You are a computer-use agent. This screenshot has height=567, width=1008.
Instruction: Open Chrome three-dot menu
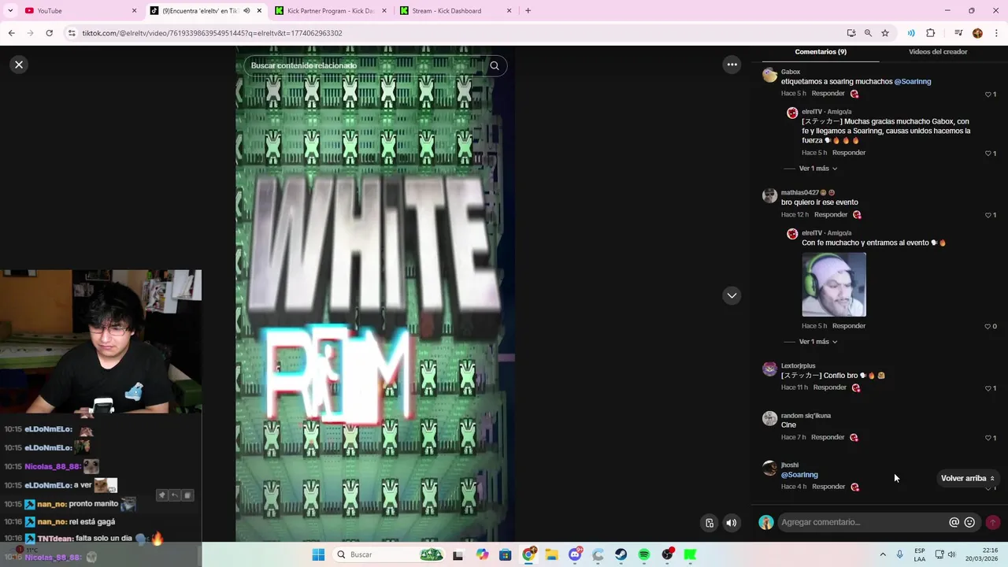996,33
